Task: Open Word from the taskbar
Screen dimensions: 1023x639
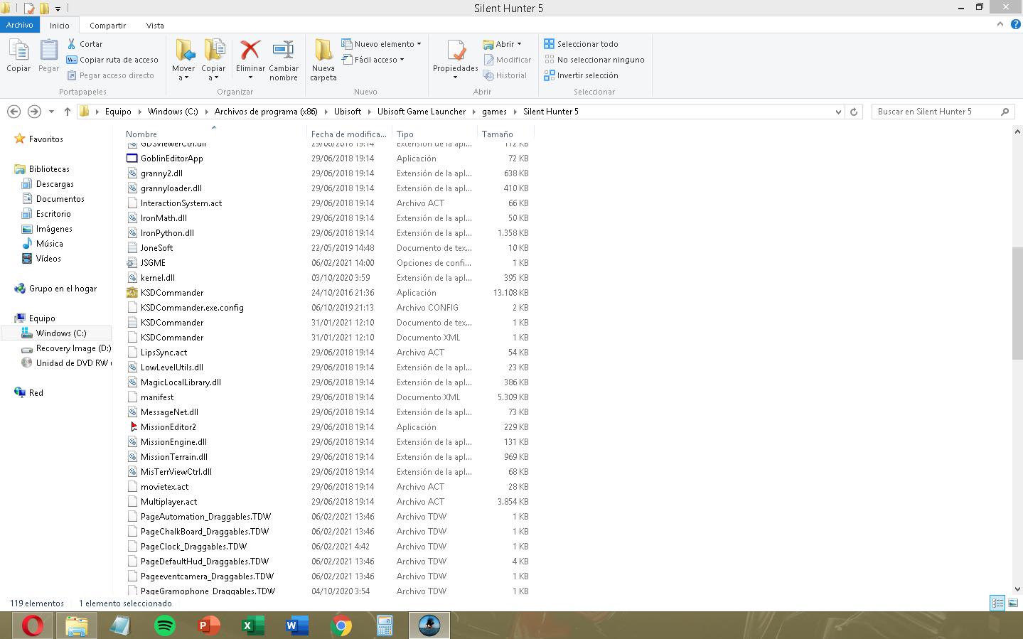Action: coord(297,625)
